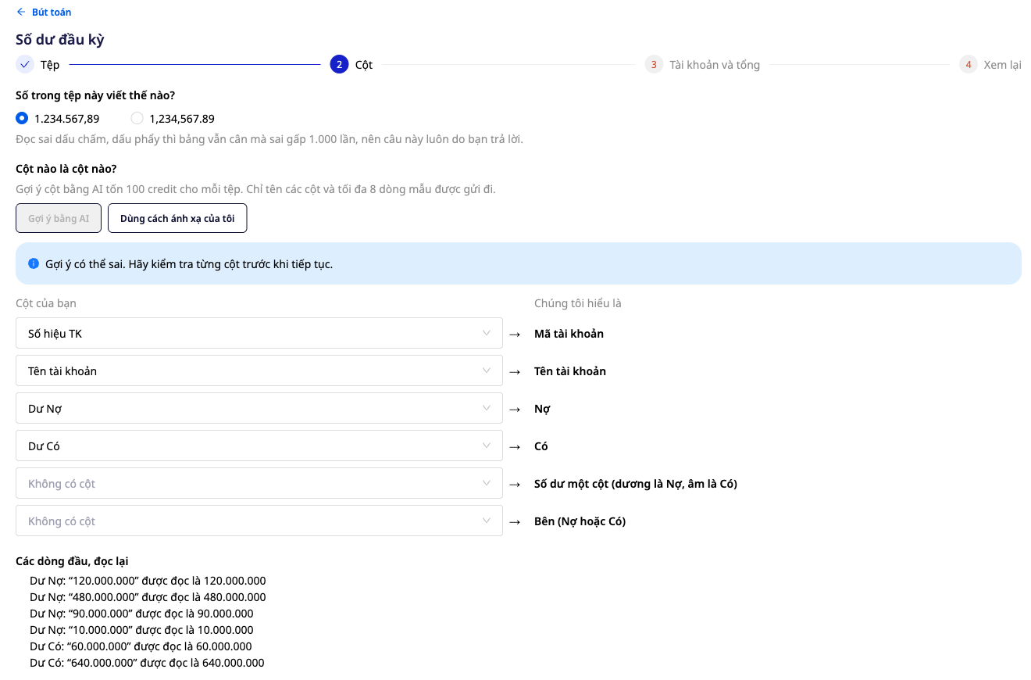
Task: Select the 1,234,567.89 number format
Action: (137, 118)
